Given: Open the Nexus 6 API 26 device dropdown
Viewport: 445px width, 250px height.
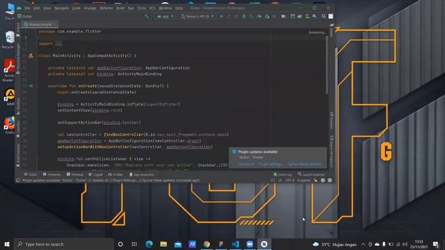Looking at the screenshot, I should click(x=197, y=17).
